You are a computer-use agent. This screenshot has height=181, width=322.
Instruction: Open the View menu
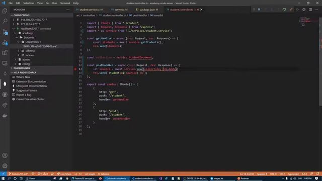click(x=40, y=3)
